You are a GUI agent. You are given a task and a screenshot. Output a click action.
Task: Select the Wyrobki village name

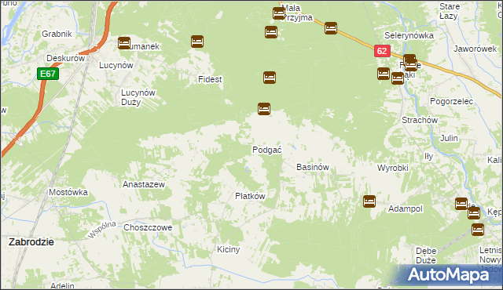393,168
